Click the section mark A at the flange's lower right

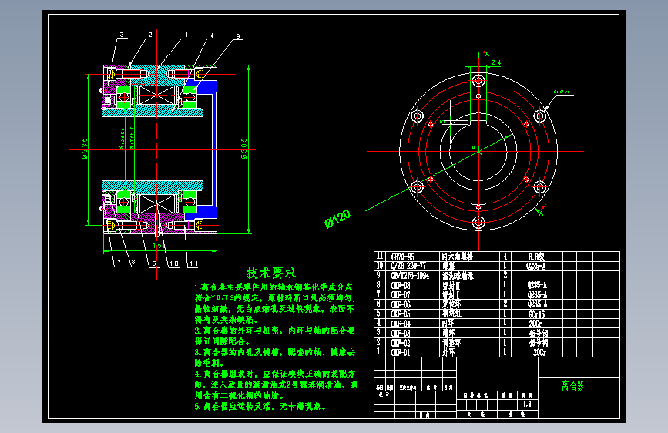click(x=542, y=213)
